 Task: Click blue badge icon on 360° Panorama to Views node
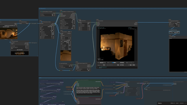coord(41,22)
